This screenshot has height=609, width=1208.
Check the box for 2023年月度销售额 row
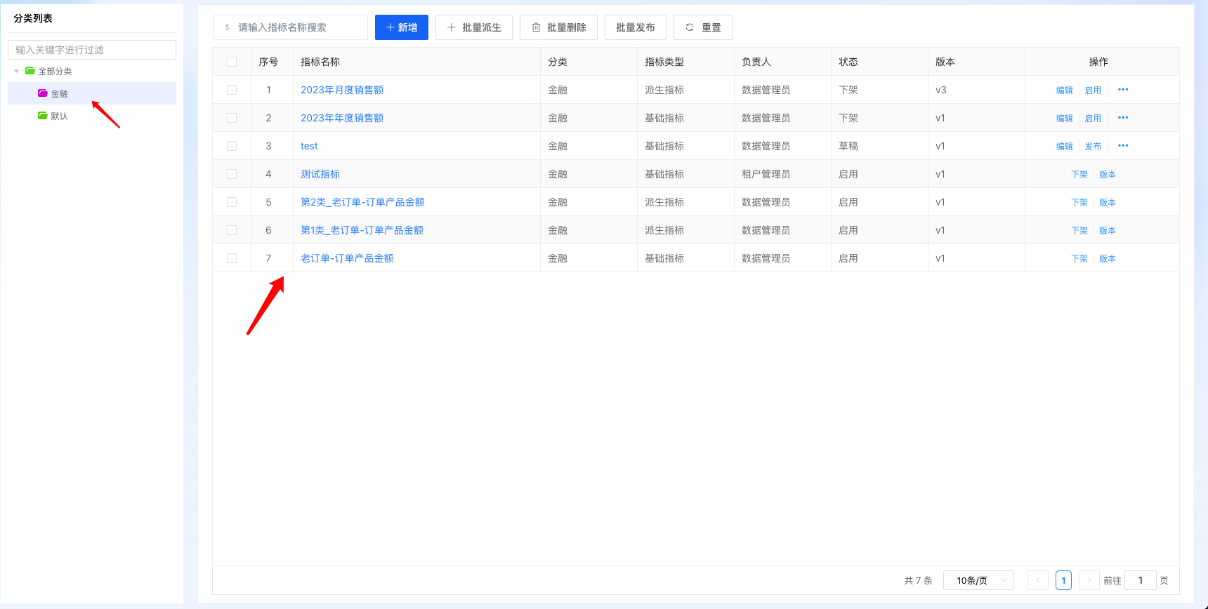(232, 90)
